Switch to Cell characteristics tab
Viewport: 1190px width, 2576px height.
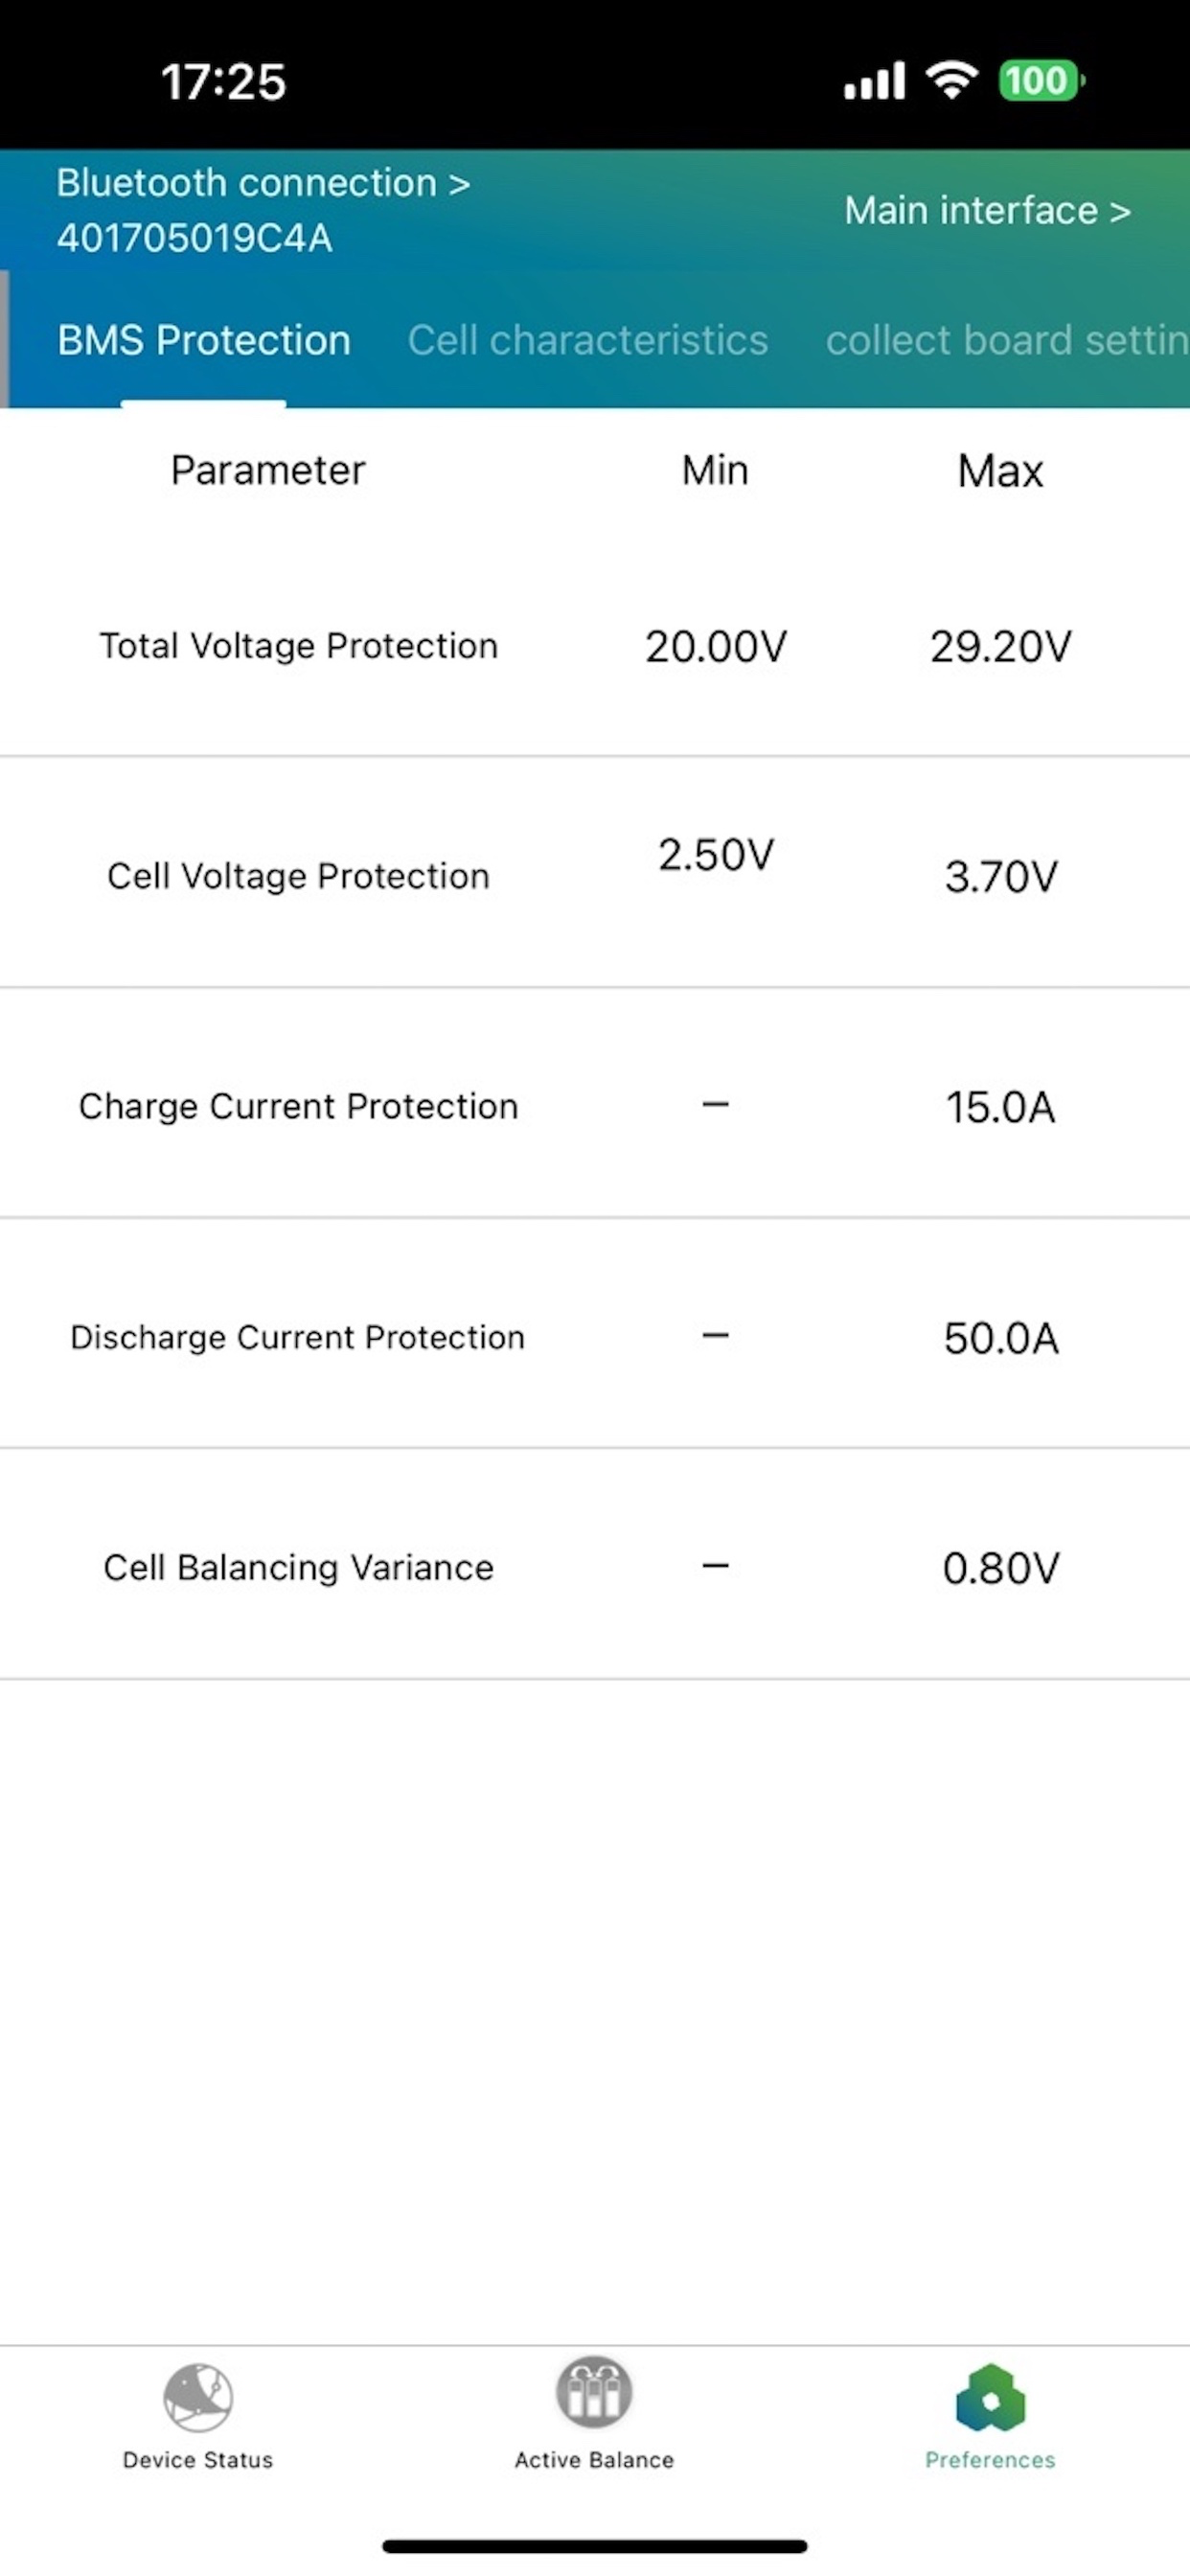click(x=587, y=340)
